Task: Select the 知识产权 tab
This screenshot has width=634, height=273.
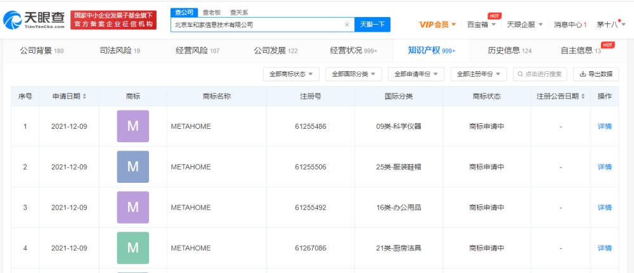Action: (x=431, y=51)
